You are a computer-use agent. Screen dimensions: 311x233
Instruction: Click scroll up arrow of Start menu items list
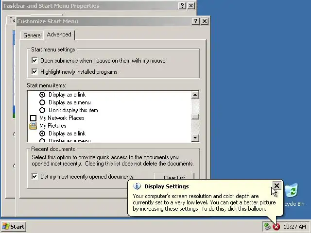[195, 95]
